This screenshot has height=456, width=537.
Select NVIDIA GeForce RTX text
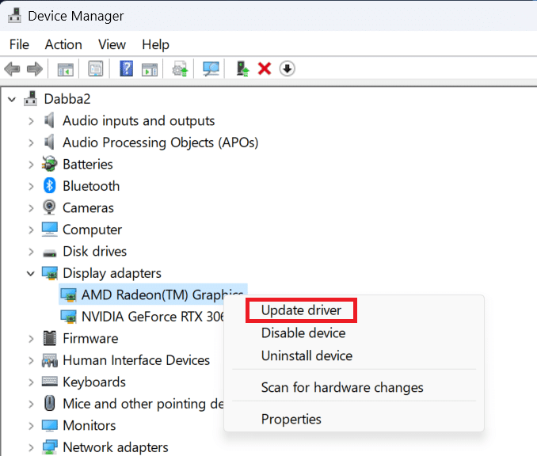(x=153, y=317)
